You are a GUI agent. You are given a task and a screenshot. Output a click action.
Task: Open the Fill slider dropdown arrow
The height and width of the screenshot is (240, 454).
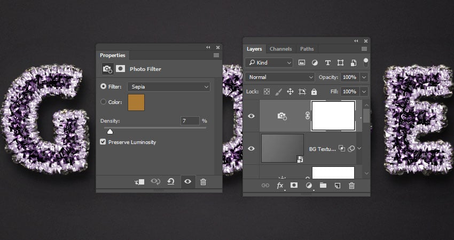coord(364,92)
